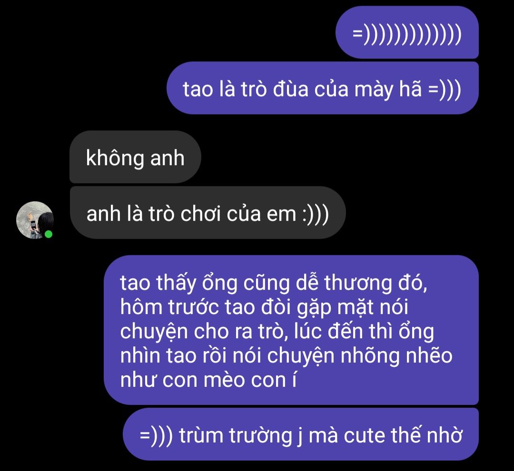Image resolution: width=514 pixels, height=471 pixels.
Task: Click the "=)))" emoticon after "mày hã"
Action: point(445,89)
